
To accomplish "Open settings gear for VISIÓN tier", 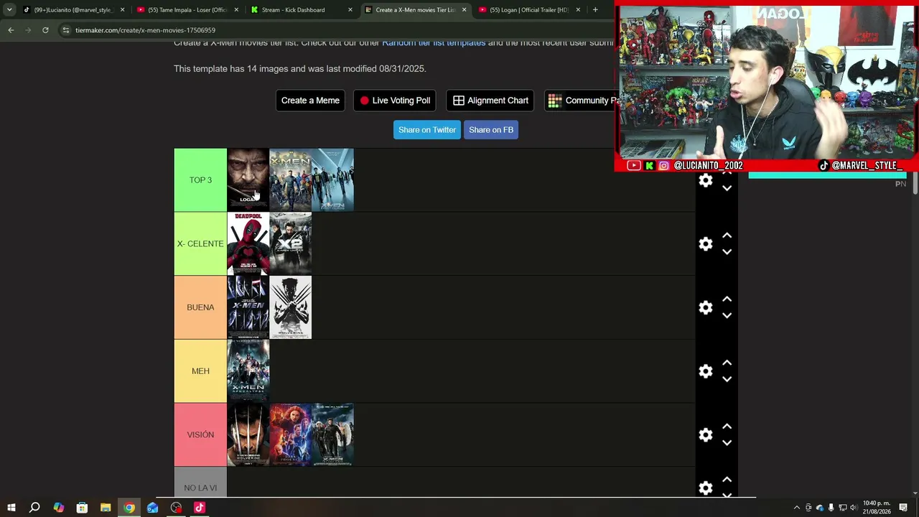I will click(x=706, y=435).
